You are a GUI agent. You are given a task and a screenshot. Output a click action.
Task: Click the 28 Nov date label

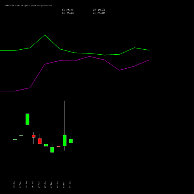(45, 185)
